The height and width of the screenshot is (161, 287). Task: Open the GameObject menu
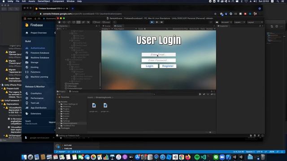[43, 1]
